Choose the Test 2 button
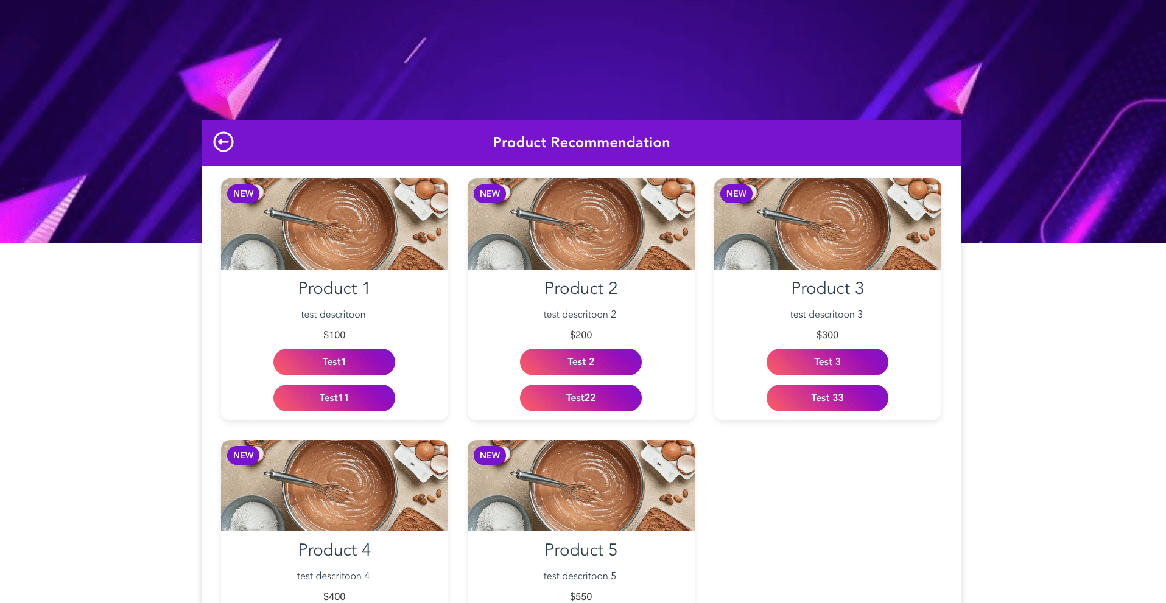 coord(581,362)
